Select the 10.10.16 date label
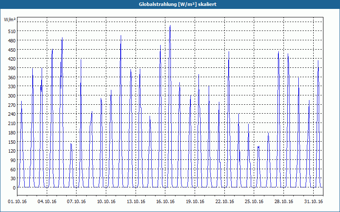Screen dimensions: 340x212 point(106,201)
